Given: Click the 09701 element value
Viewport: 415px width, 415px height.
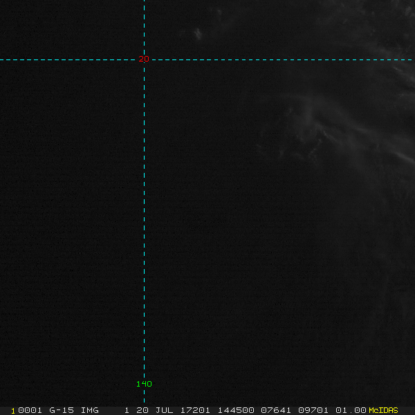Looking at the screenshot, I should coord(313,410).
